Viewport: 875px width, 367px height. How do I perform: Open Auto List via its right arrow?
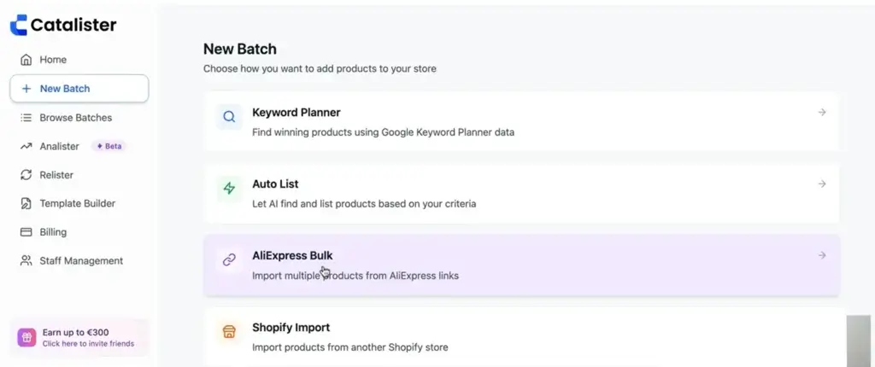coord(822,183)
